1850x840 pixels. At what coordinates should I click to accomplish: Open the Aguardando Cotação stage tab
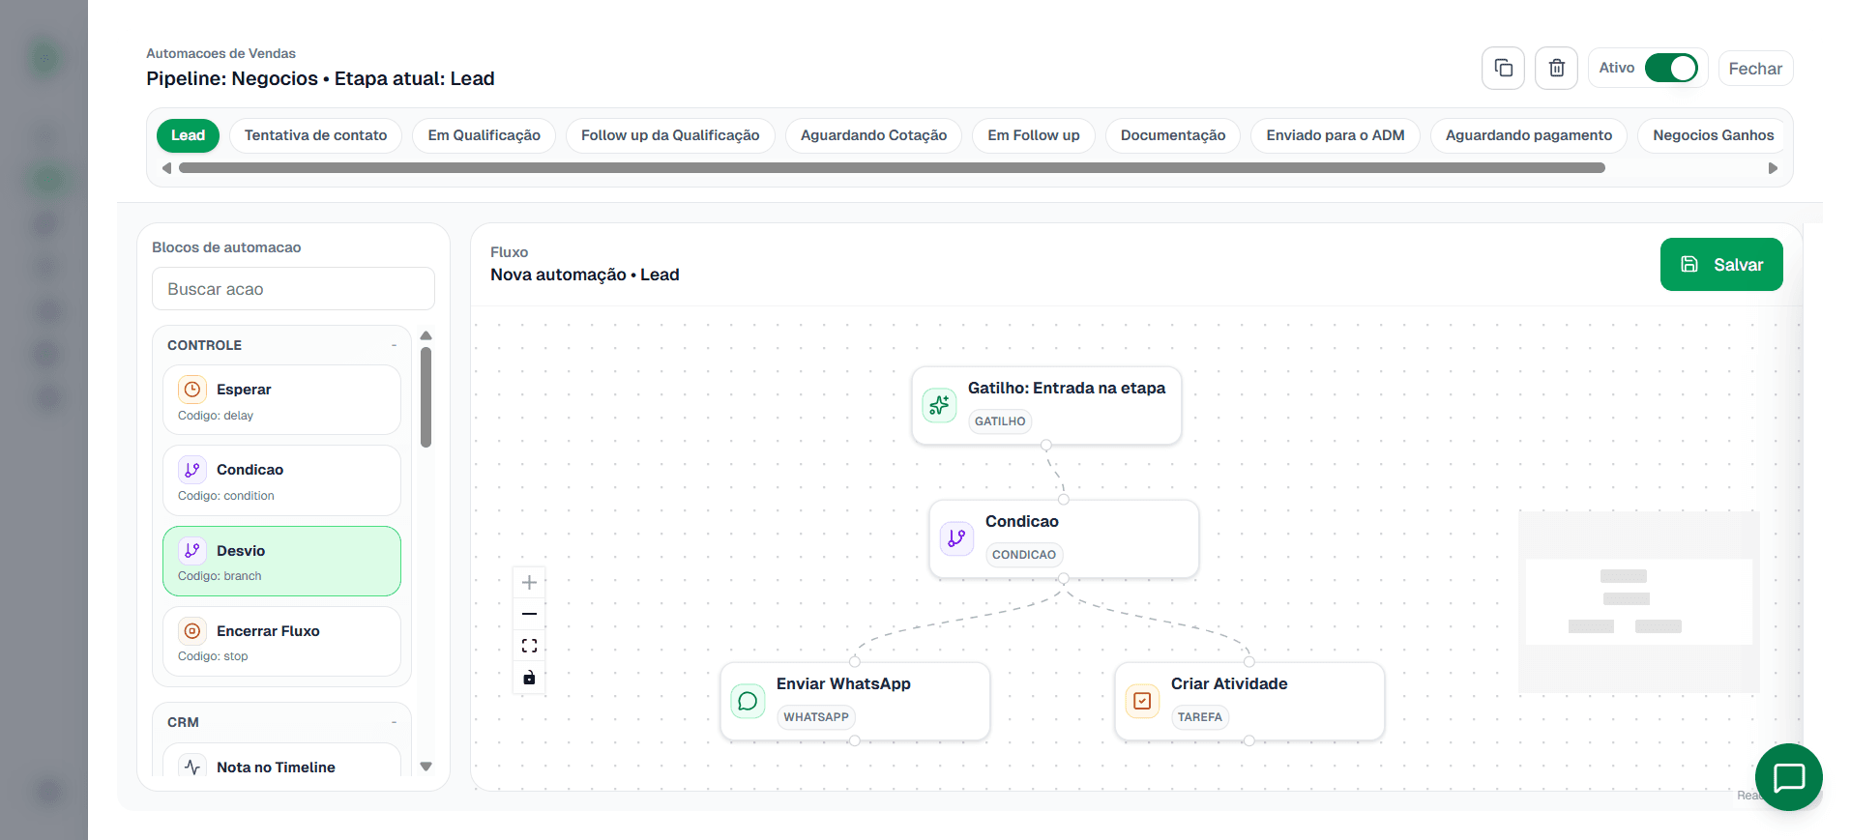pos(872,135)
